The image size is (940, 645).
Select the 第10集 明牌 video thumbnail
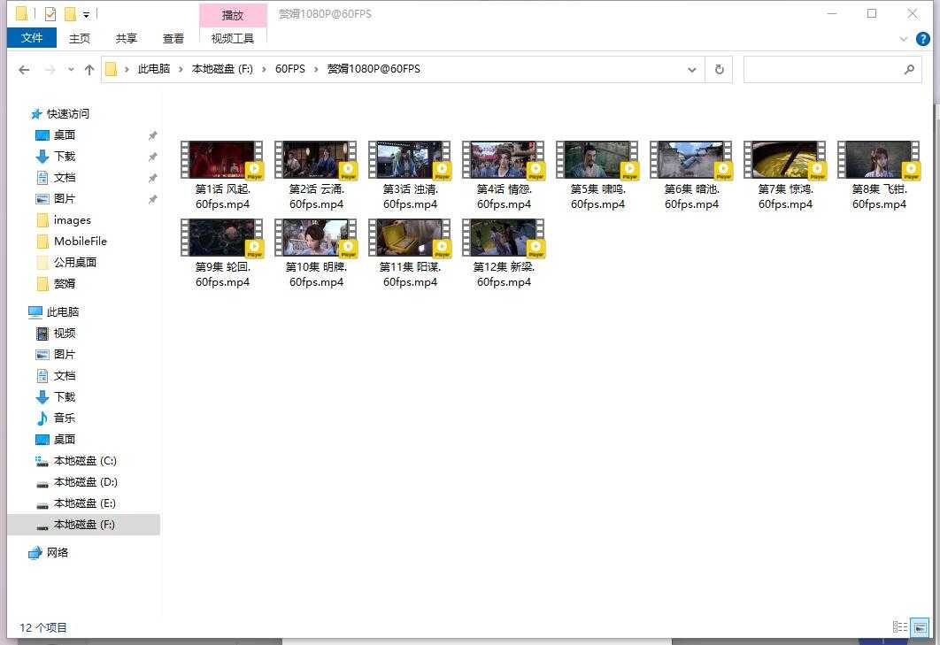coord(316,238)
